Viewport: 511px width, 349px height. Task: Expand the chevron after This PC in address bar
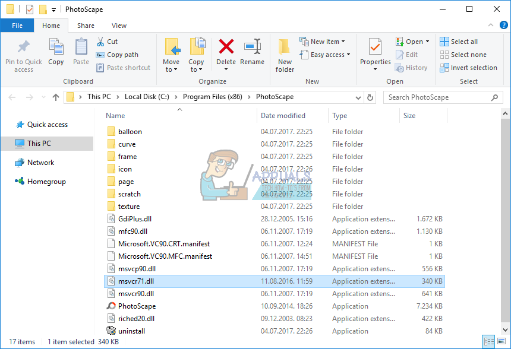click(118, 97)
